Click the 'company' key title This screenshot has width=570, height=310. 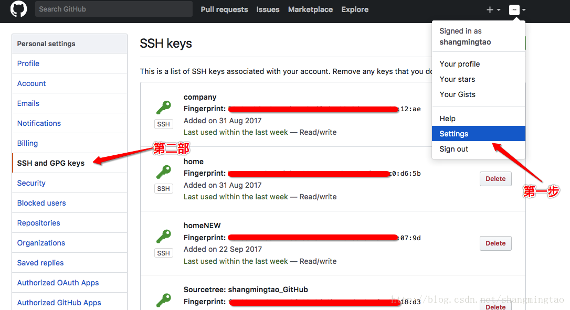click(x=200, y=97)
